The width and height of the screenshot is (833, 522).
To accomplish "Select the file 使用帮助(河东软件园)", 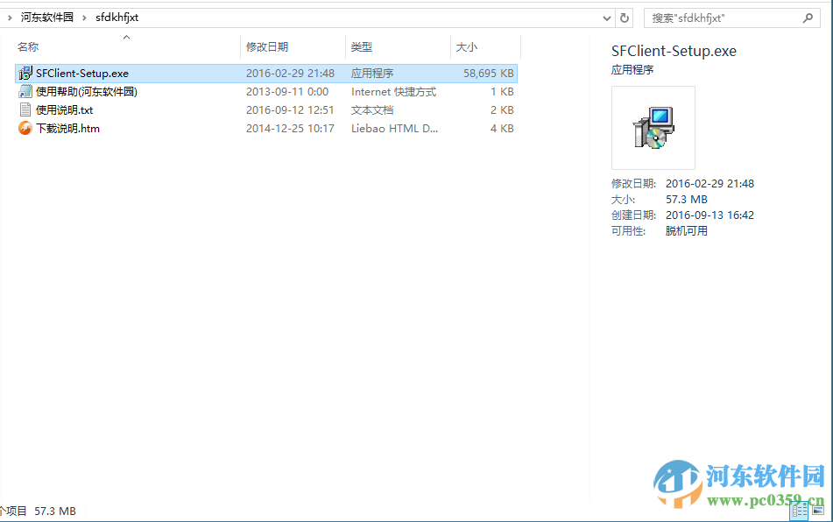I will tap(87, 92).
